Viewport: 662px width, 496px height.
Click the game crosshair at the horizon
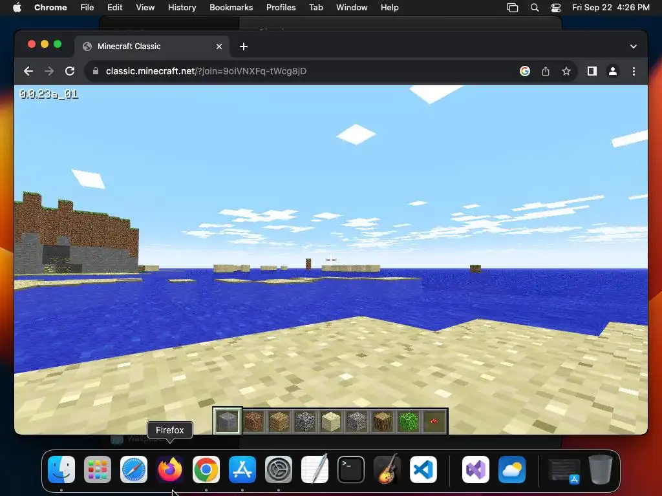[x=331, y=260]
